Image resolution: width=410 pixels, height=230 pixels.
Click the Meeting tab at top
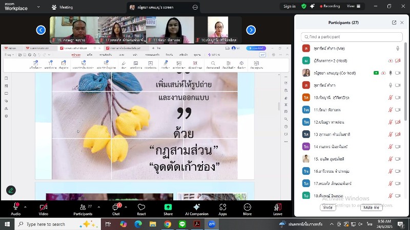click(x=62, y=7)
